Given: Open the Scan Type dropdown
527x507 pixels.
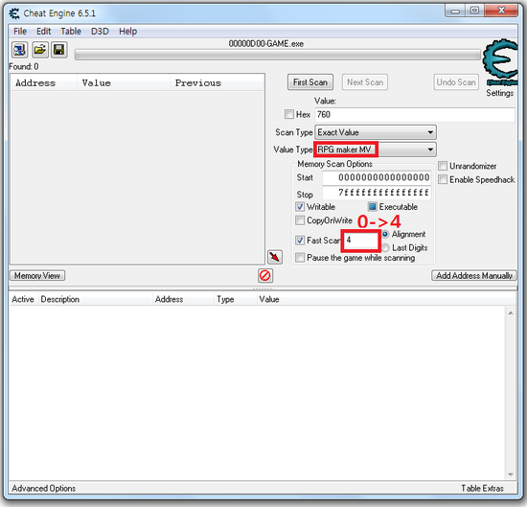Looking at the screenshot, I should 376,132.
